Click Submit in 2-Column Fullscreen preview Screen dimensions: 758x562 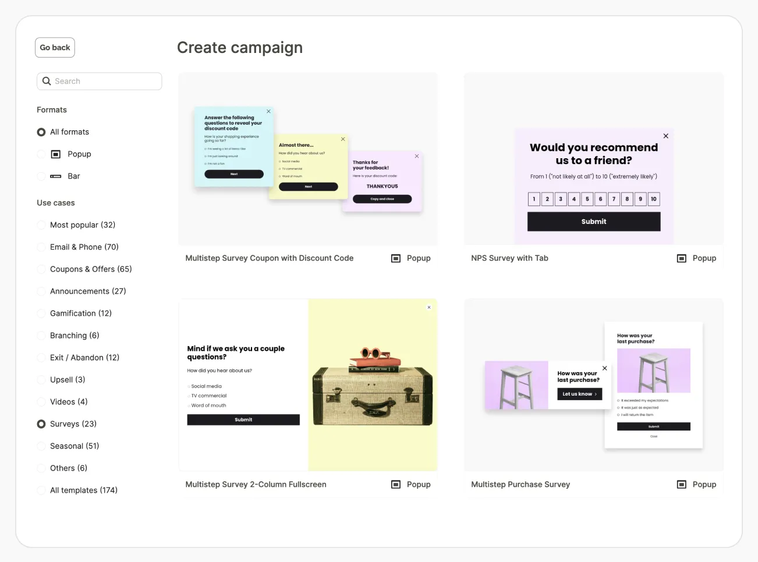tap(243, 419)
